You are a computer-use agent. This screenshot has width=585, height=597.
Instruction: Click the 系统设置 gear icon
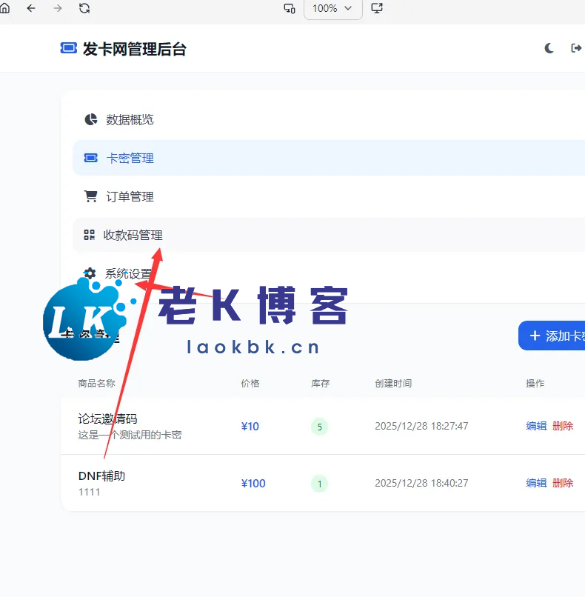coord(90,273)
